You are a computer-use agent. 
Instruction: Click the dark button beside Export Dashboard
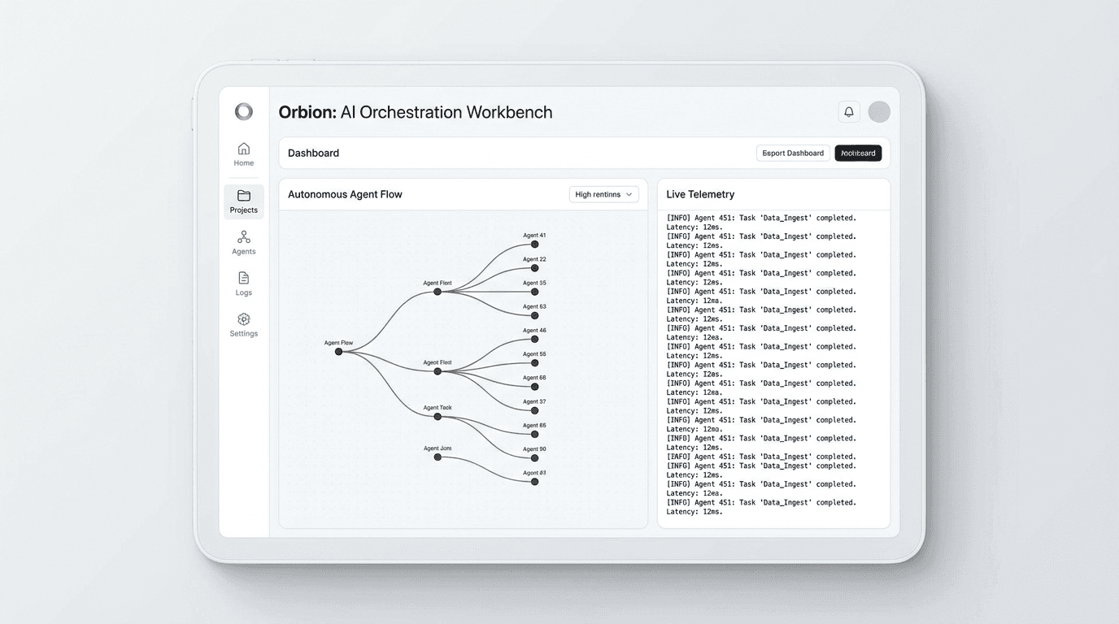point(858,153)
